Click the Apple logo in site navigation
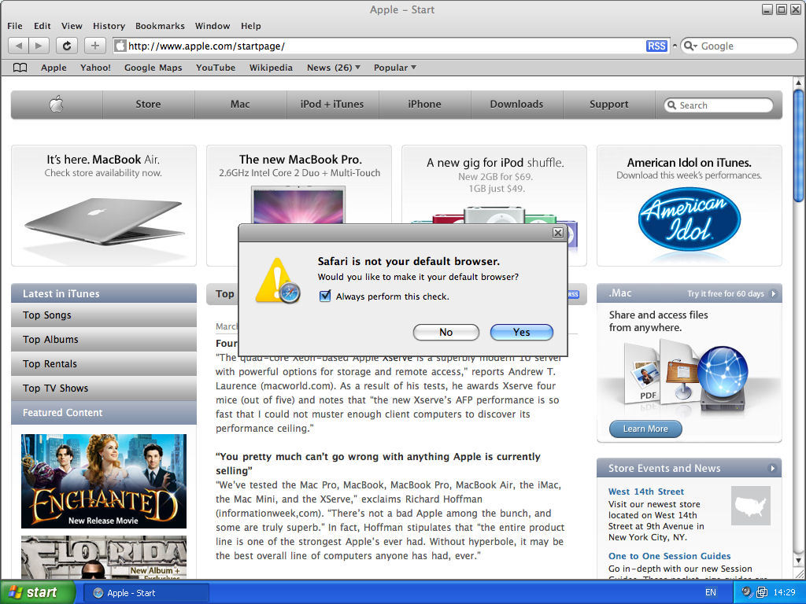This screenshot has width=806, height=604. 56,104
